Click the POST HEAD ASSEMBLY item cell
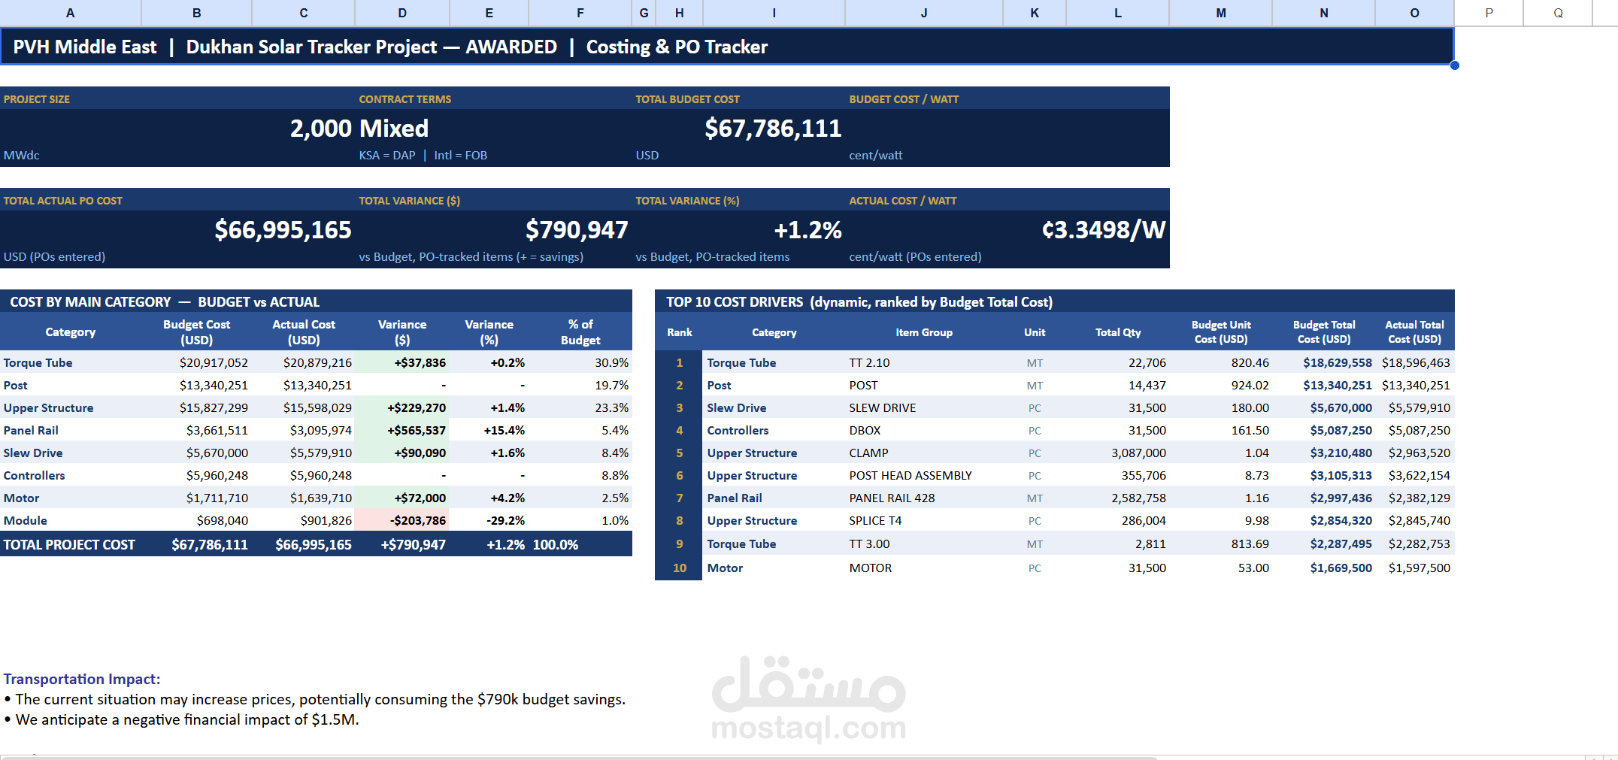This screenshot has width=1618, height=760. [x=911, y=475]
